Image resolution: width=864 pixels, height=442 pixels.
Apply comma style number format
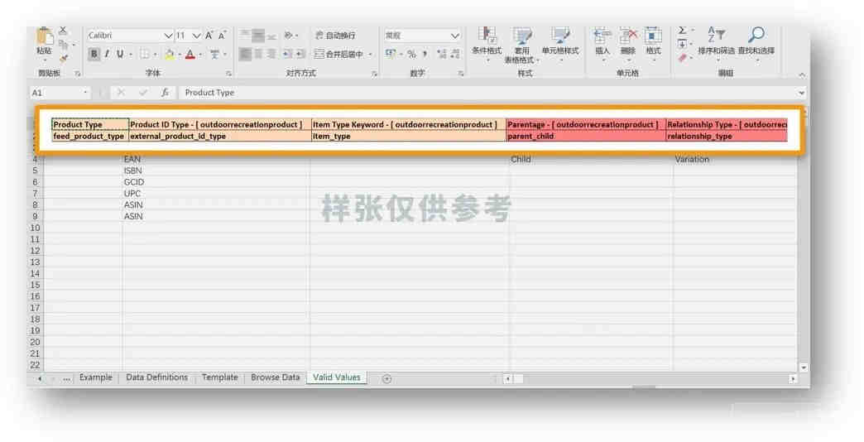click(x=425, y=54)
